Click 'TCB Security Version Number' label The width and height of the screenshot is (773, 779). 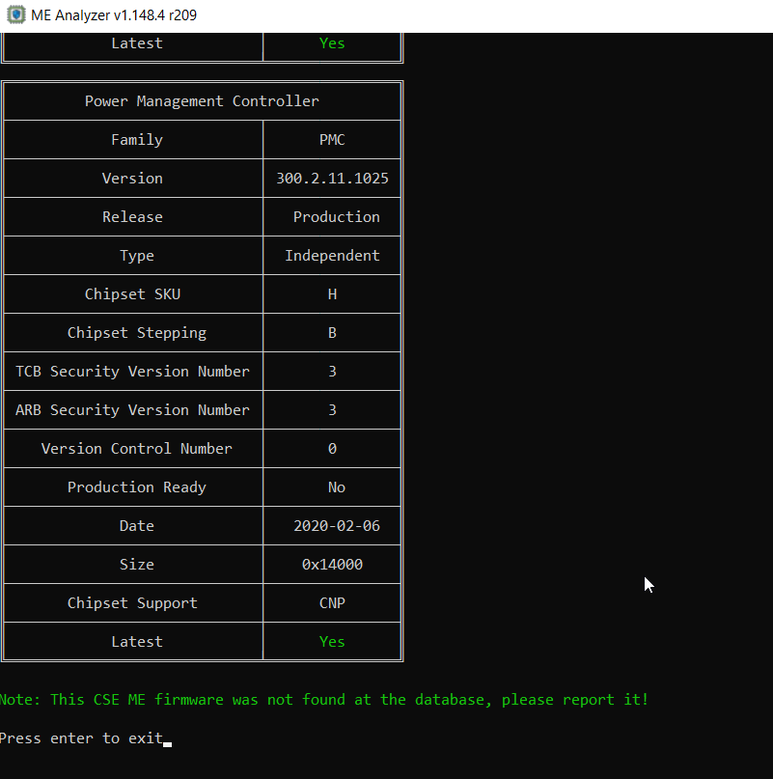(x=132, y=372)
